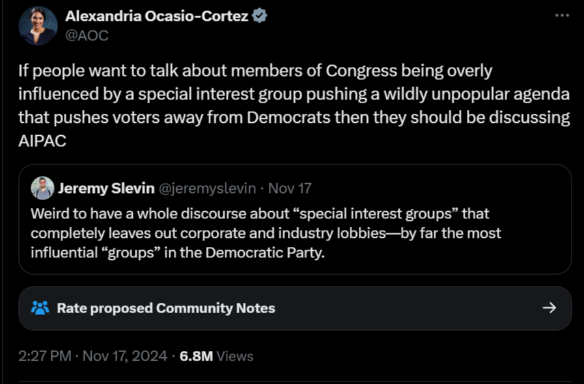Open the three-dot more options menu
584x384 pixels.
click(x=562, y=16)
